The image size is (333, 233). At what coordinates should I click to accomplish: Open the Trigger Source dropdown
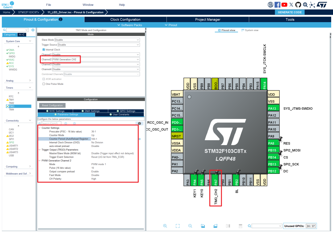[99, 45]
